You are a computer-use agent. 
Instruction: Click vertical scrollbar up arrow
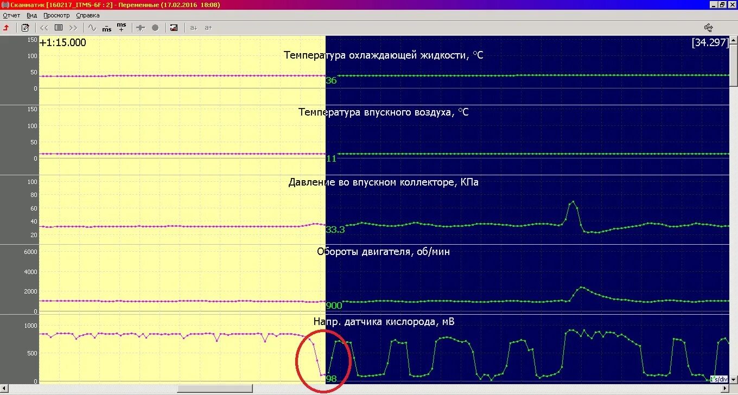(733, 41)
